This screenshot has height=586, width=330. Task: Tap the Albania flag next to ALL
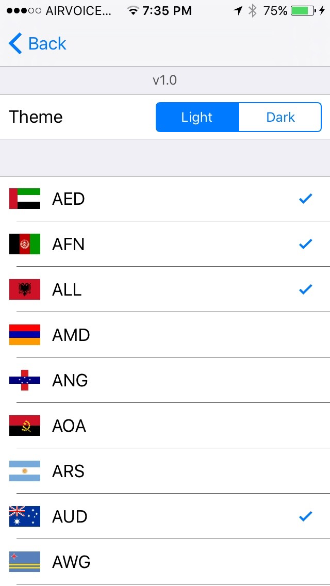pos(25,289)
